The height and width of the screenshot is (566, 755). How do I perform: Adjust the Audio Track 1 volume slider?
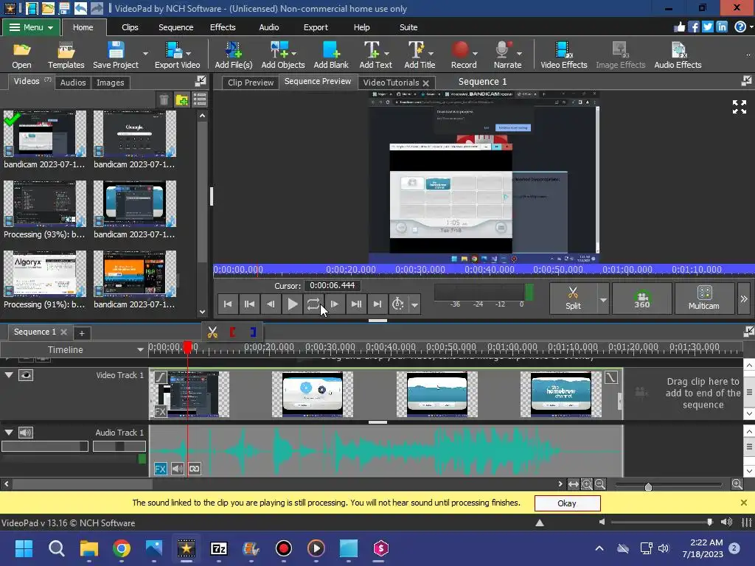(x=45, y=446)
